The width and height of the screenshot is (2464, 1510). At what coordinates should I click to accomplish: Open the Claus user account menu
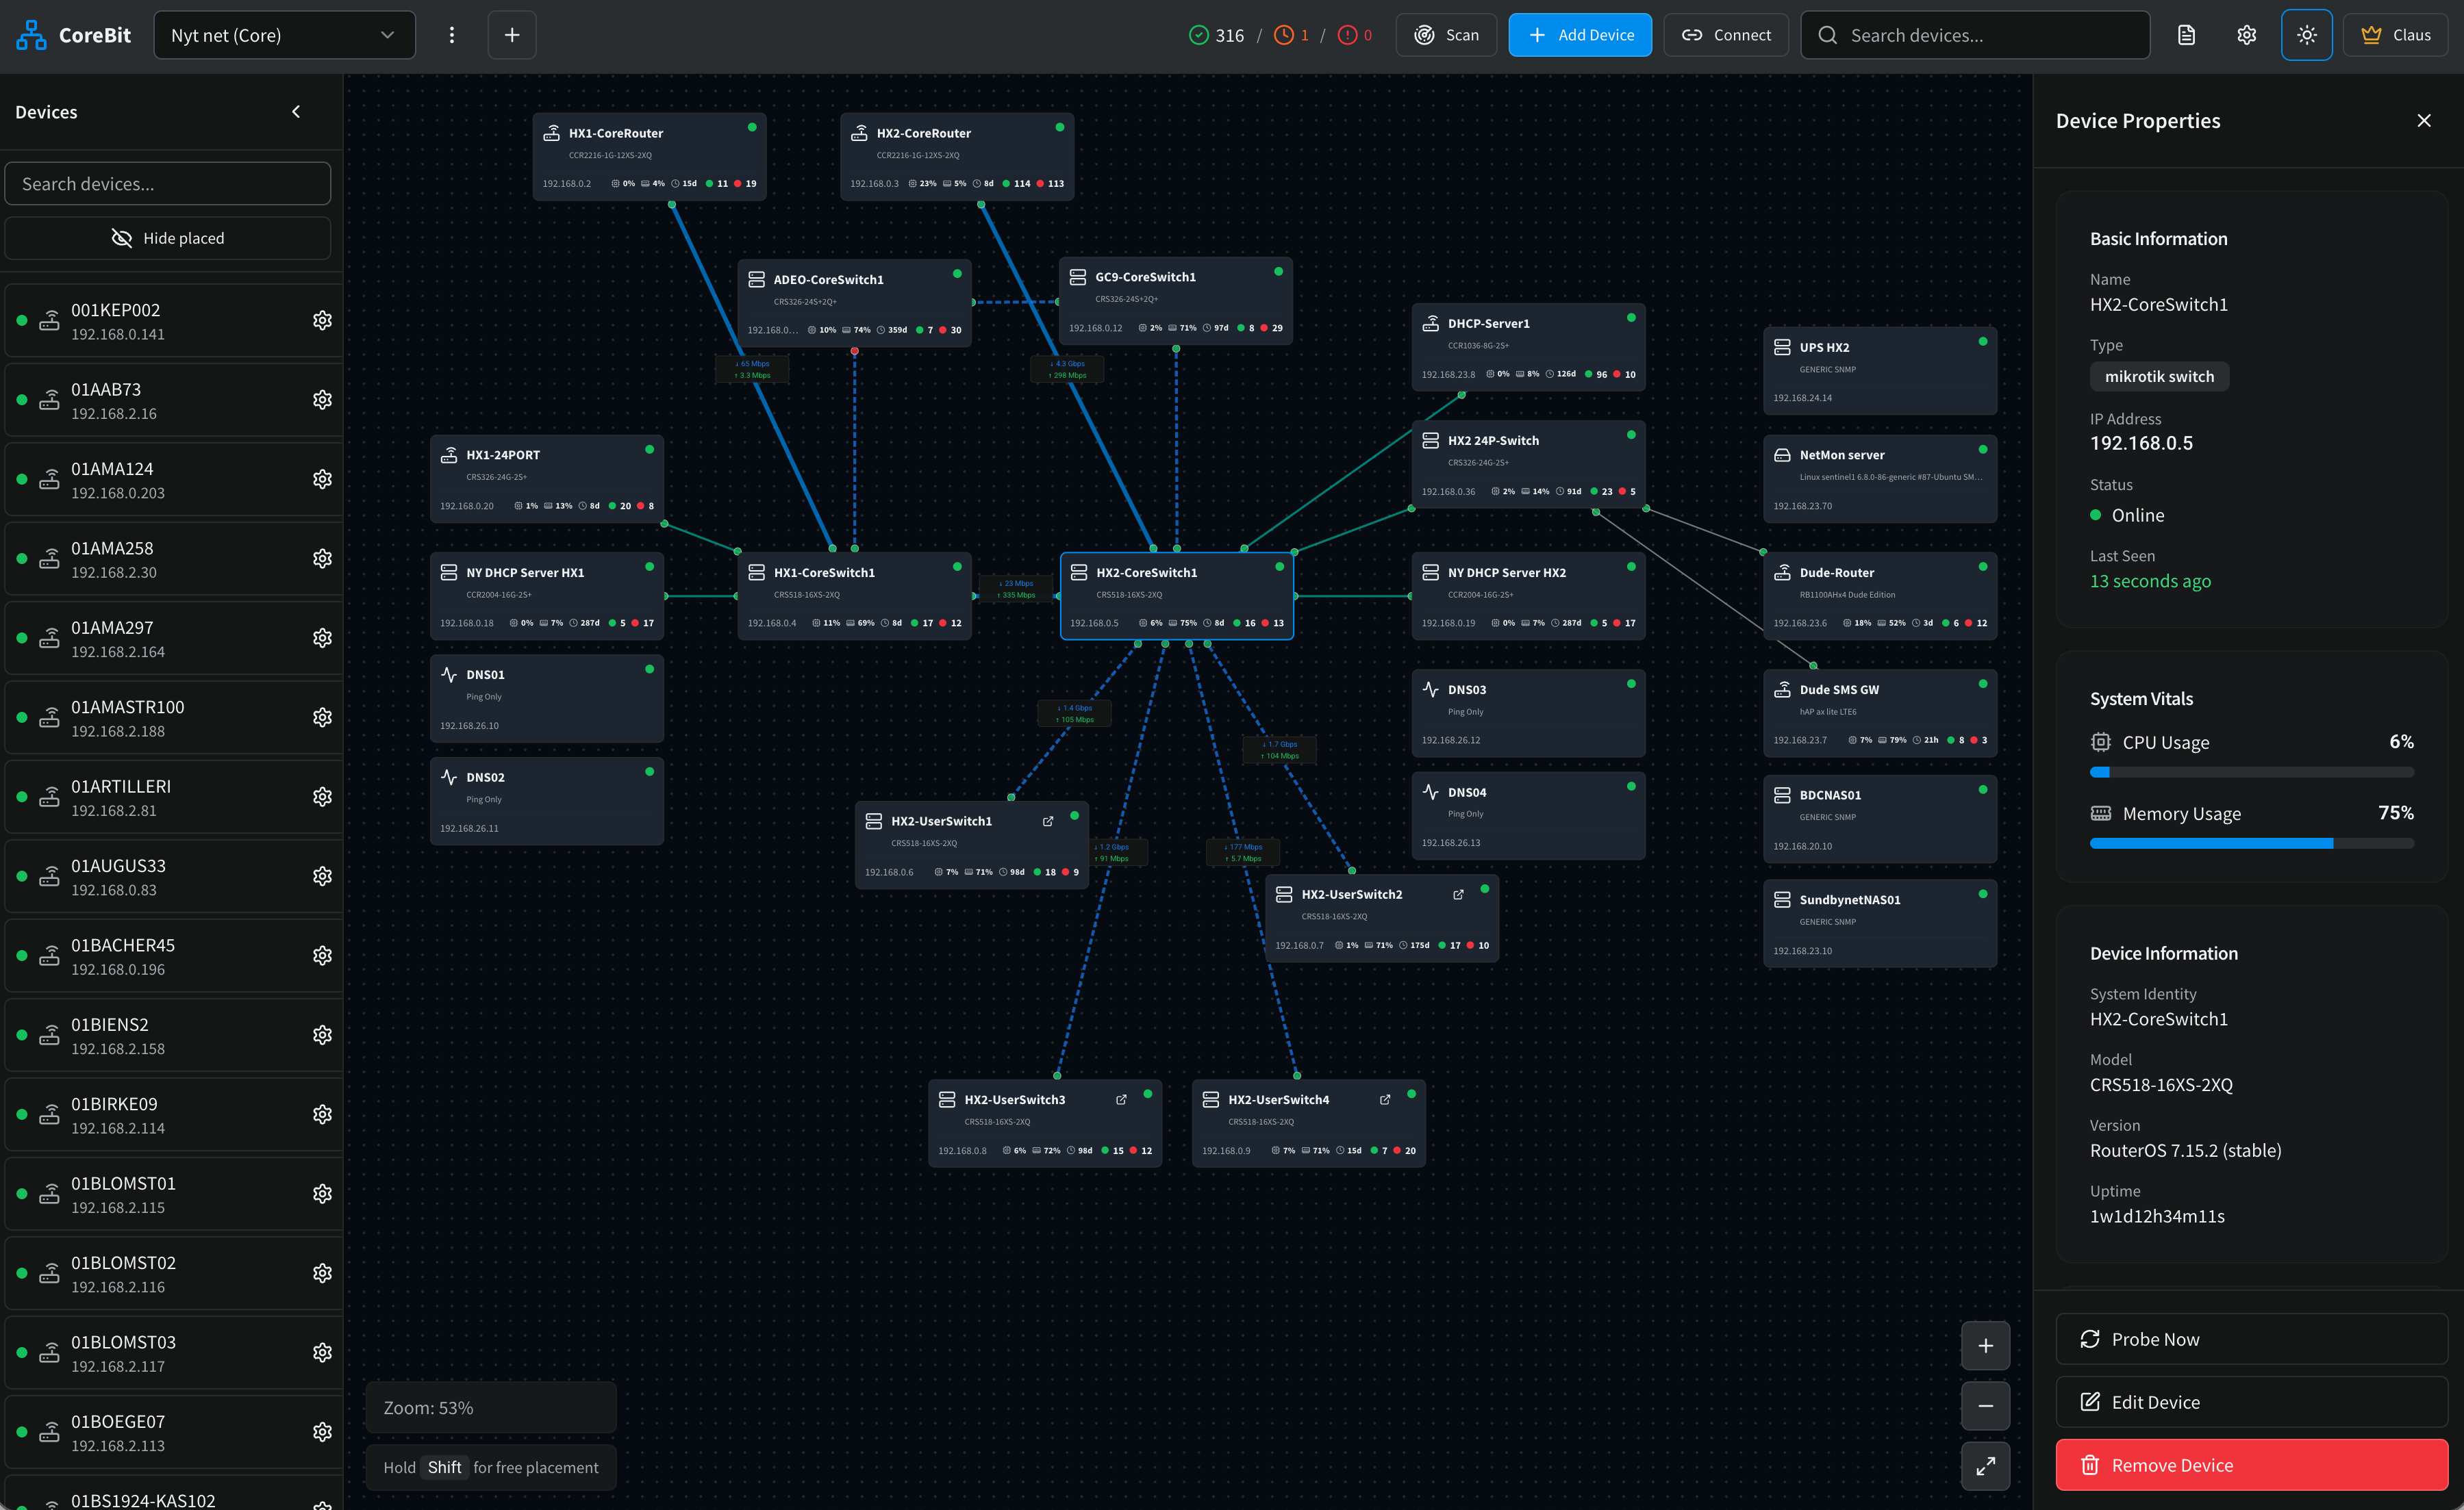pos(2395,35)
